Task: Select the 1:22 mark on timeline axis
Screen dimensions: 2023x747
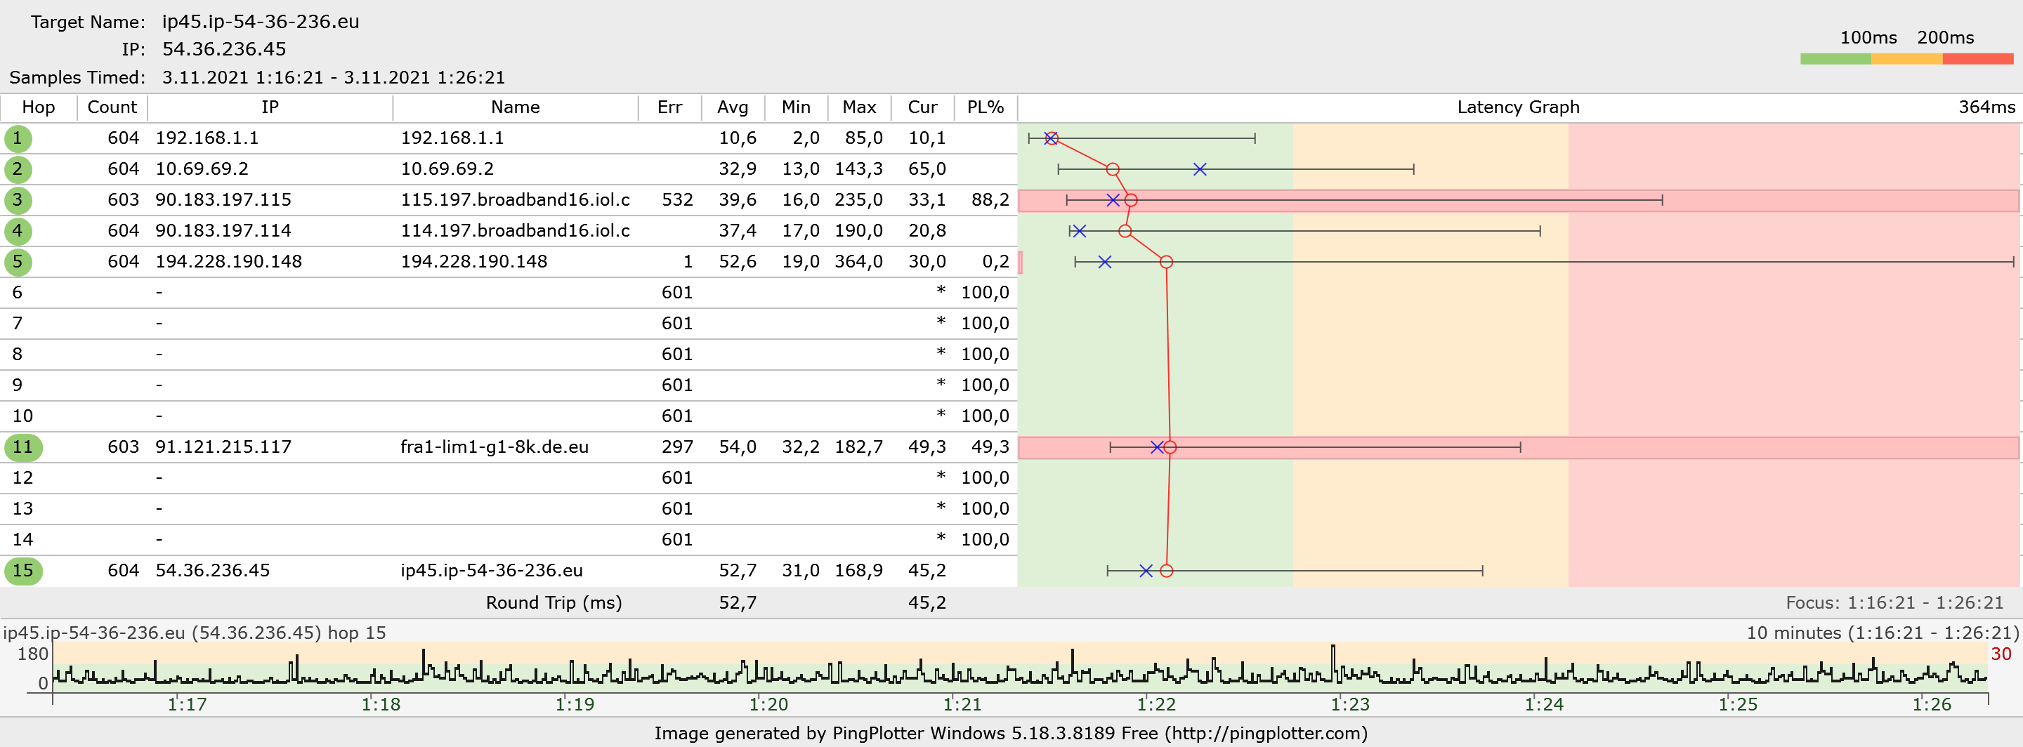Action: tap(1156, 703)
